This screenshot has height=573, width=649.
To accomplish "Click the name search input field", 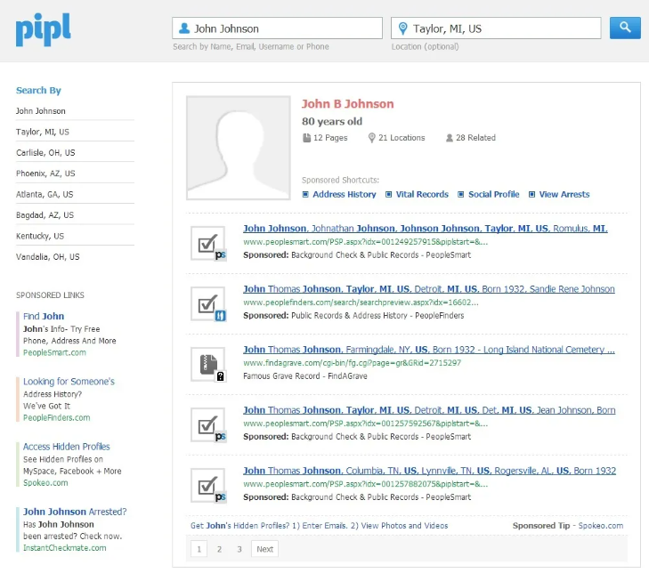I will click(277, 28).
